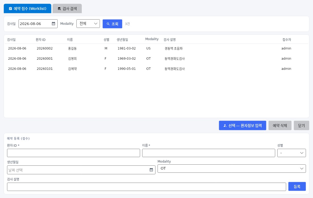Image resolution: width=313 pixels, height=198 pixels.
Task: Click the 환자 ID column header
Action: (x=41, y=40)
